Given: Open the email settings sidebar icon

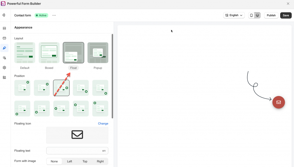Looking at the screenshot, I should pyautogui.click(x=4, y=38).
